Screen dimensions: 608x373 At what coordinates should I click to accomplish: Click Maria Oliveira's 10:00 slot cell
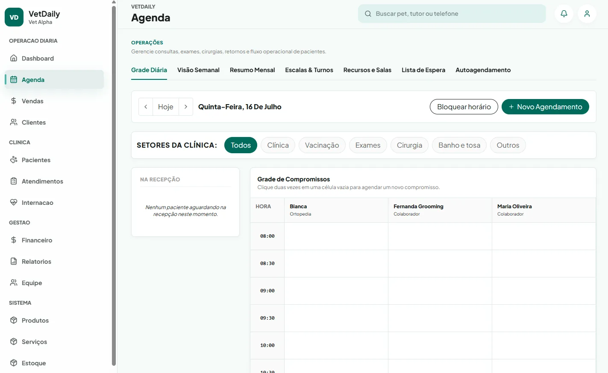544,345
